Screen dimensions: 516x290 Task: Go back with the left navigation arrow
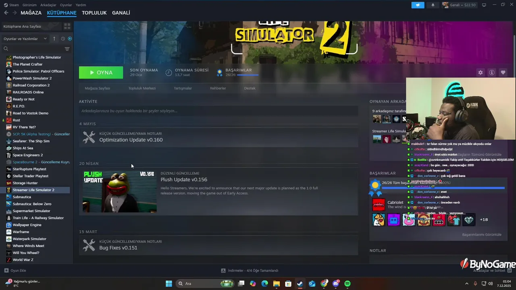click(x=6, y=13)
